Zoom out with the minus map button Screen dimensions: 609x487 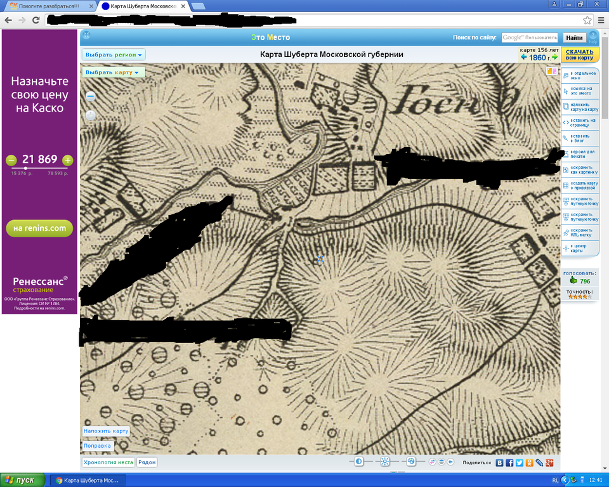(90, 97)
